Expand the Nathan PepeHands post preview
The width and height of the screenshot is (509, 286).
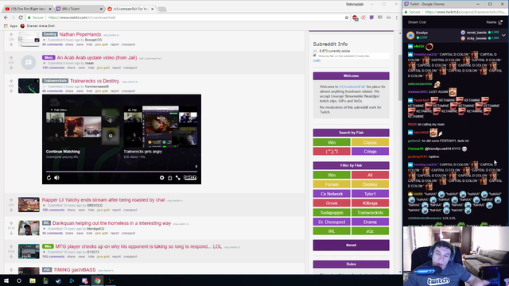[x=45, y=40]
